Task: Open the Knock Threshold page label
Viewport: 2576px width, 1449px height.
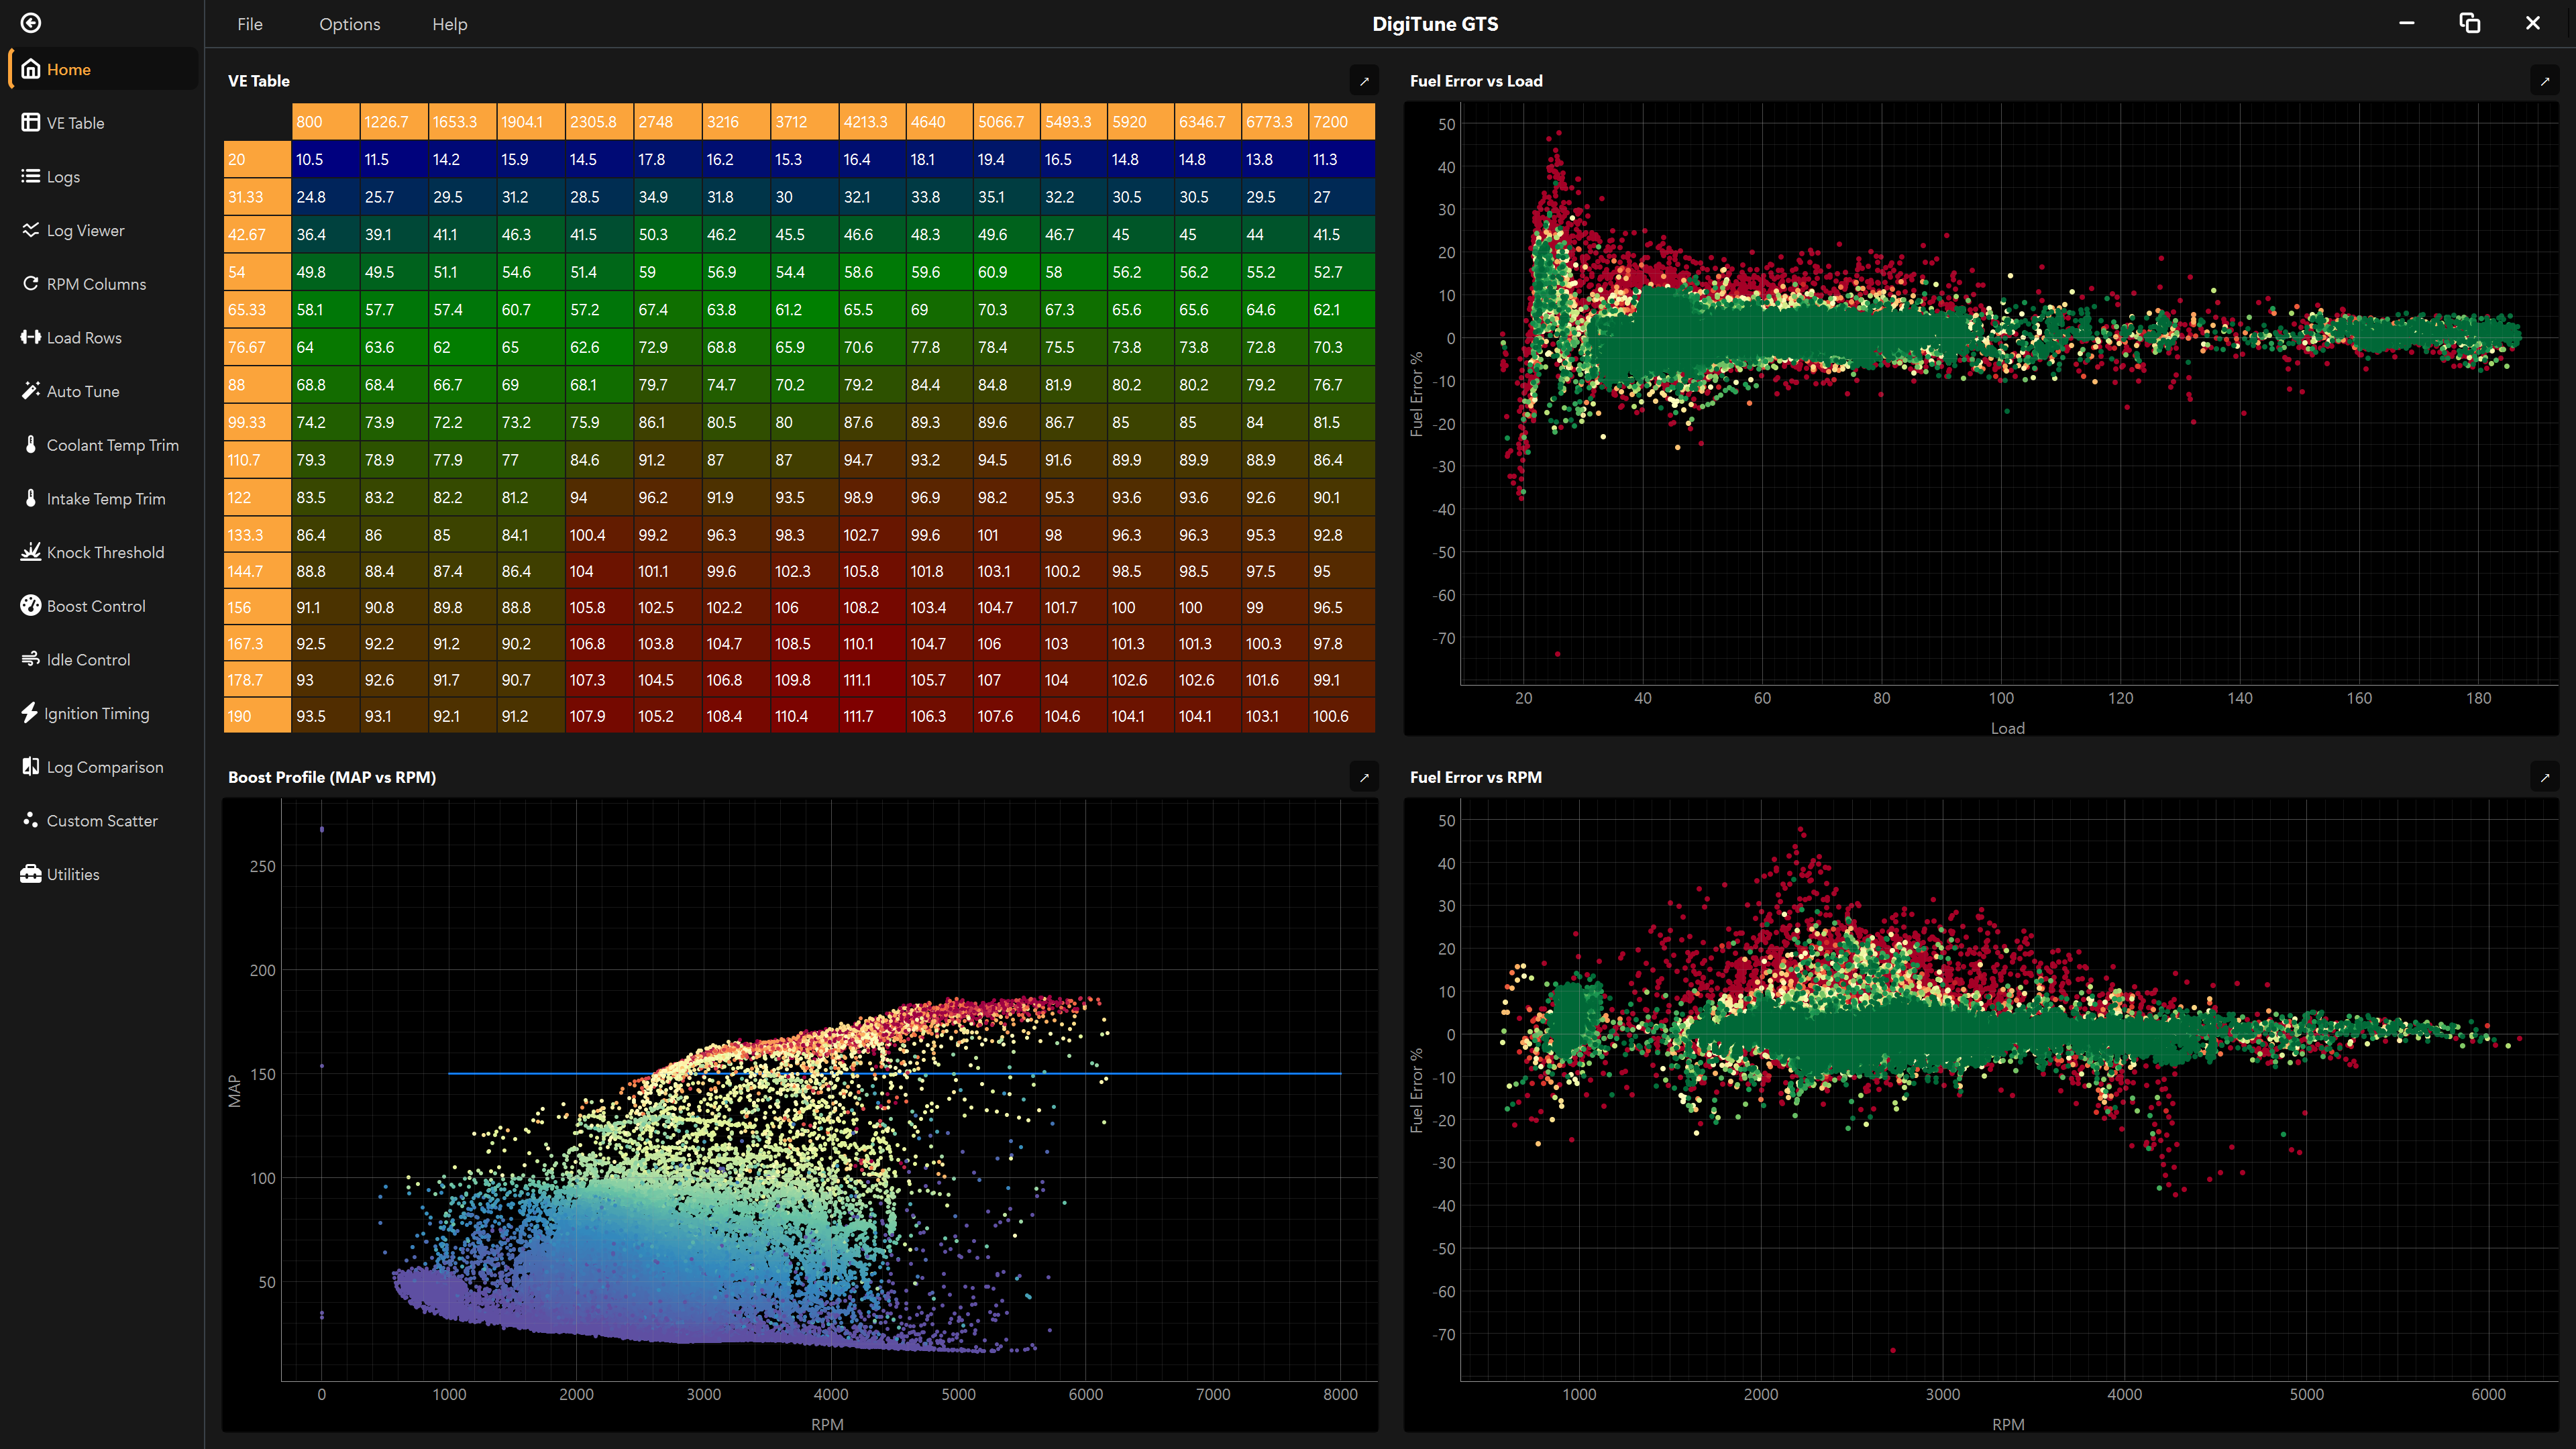Action: (105, 552)
